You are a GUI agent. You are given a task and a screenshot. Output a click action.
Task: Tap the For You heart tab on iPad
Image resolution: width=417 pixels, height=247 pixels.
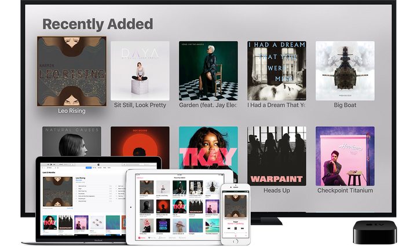click(x=152, y=238)
